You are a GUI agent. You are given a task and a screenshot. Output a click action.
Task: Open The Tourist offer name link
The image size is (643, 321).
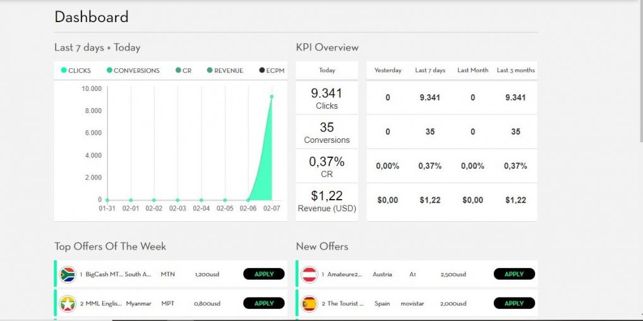pyautogui.click(x=346, y=304)
